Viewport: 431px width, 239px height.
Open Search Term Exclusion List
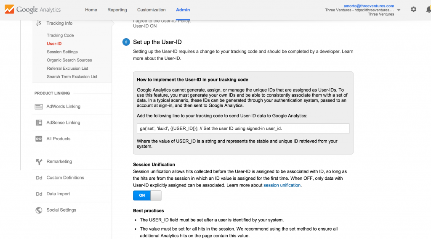[72, 76]
